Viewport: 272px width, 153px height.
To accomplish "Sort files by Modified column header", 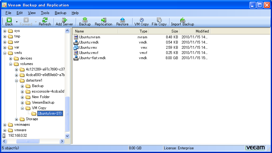I will (x=195, y=31).
